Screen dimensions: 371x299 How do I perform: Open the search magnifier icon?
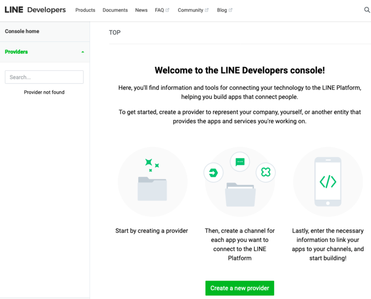point(367,10)
